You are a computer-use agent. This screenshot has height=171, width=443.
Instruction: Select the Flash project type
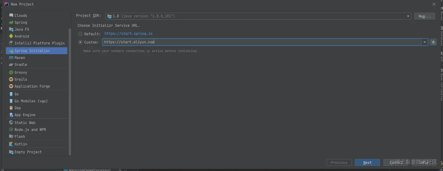pyautogui.click(x=37, y=137)
